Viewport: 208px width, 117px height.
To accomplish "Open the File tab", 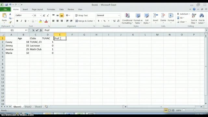I will [x=5, y=9].
